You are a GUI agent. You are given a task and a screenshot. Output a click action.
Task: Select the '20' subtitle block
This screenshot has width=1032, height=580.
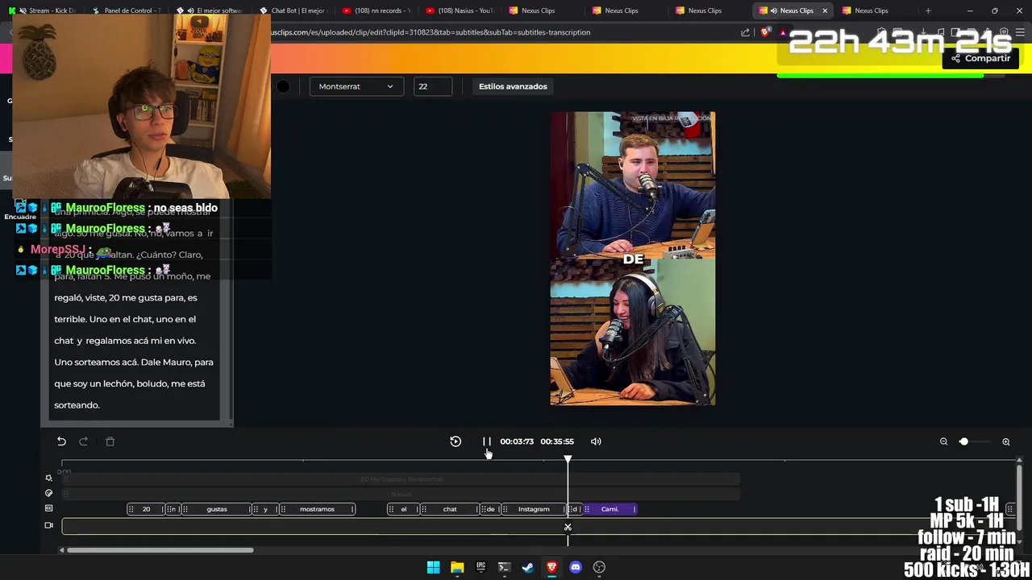pos(146,509)
